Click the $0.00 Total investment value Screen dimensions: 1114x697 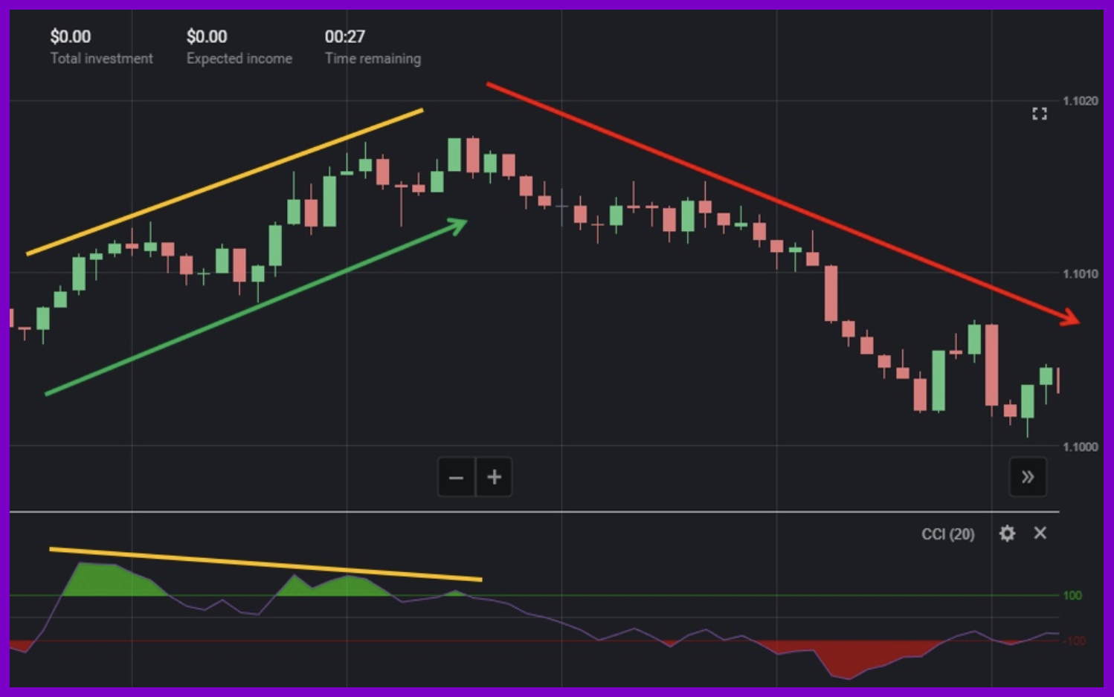point(71,36)
